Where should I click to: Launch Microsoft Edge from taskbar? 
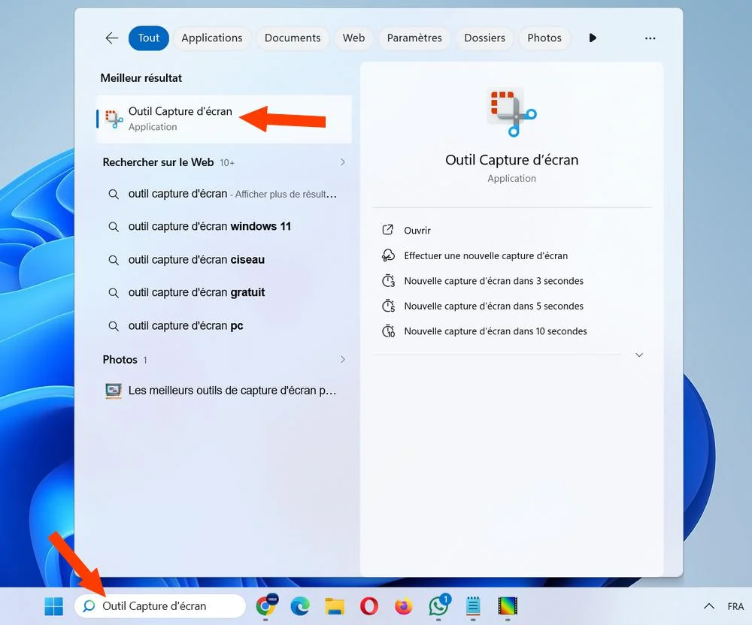click(x=300, y=606)
